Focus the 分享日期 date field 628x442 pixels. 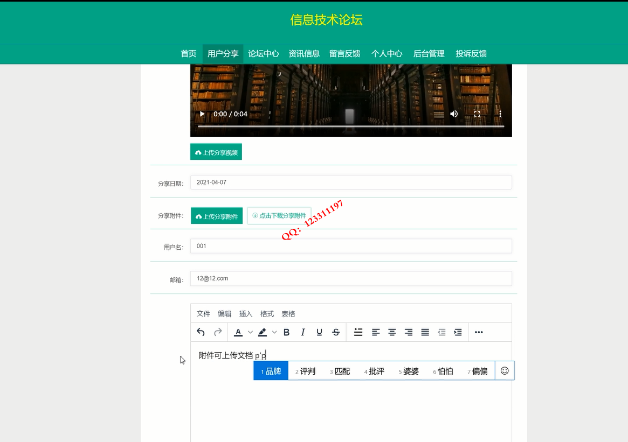click(351, 183)
